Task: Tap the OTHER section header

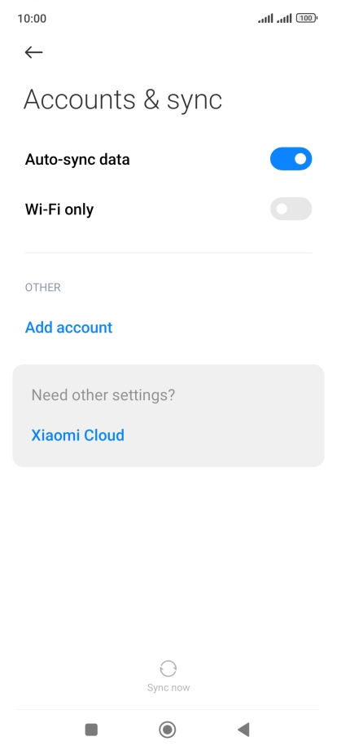Action: (43, 288)
